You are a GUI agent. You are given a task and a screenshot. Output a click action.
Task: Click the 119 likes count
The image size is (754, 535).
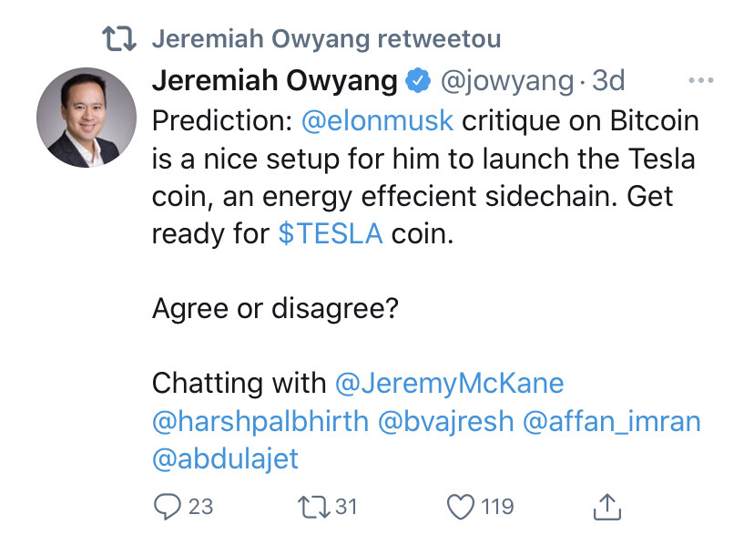[495, 506]
